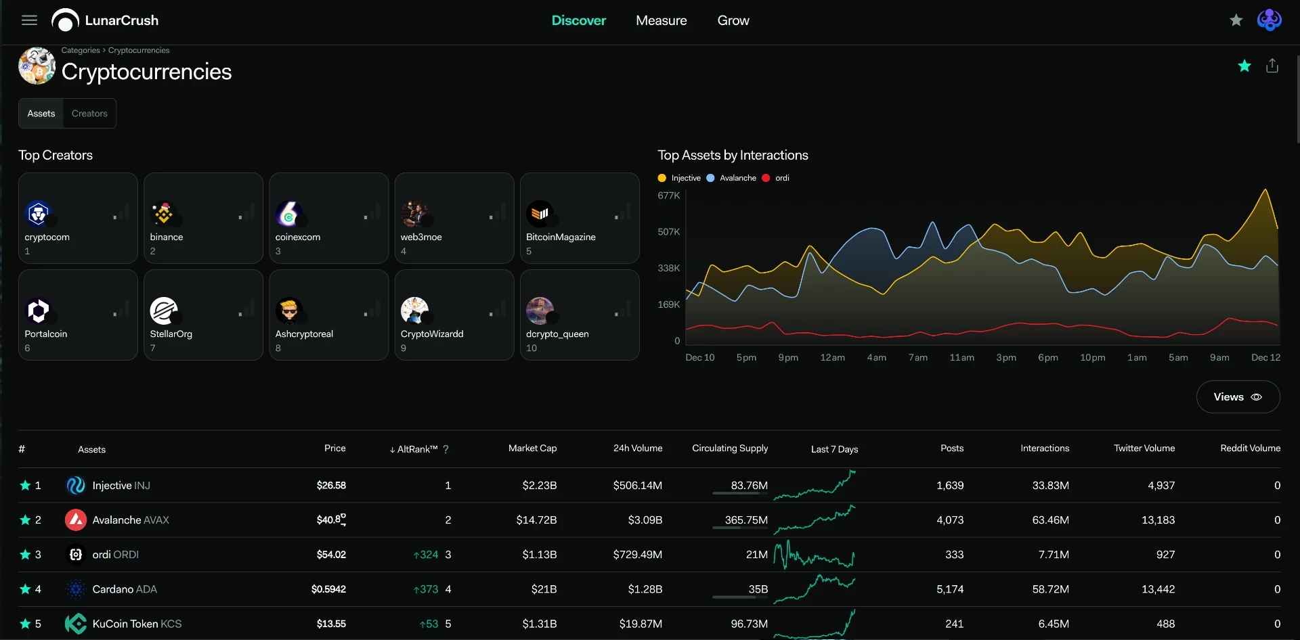Image resolution: width=1300 pixels, height=640 pixels.
Task: Switch to the Creators tab
Action: coord(89,114)
